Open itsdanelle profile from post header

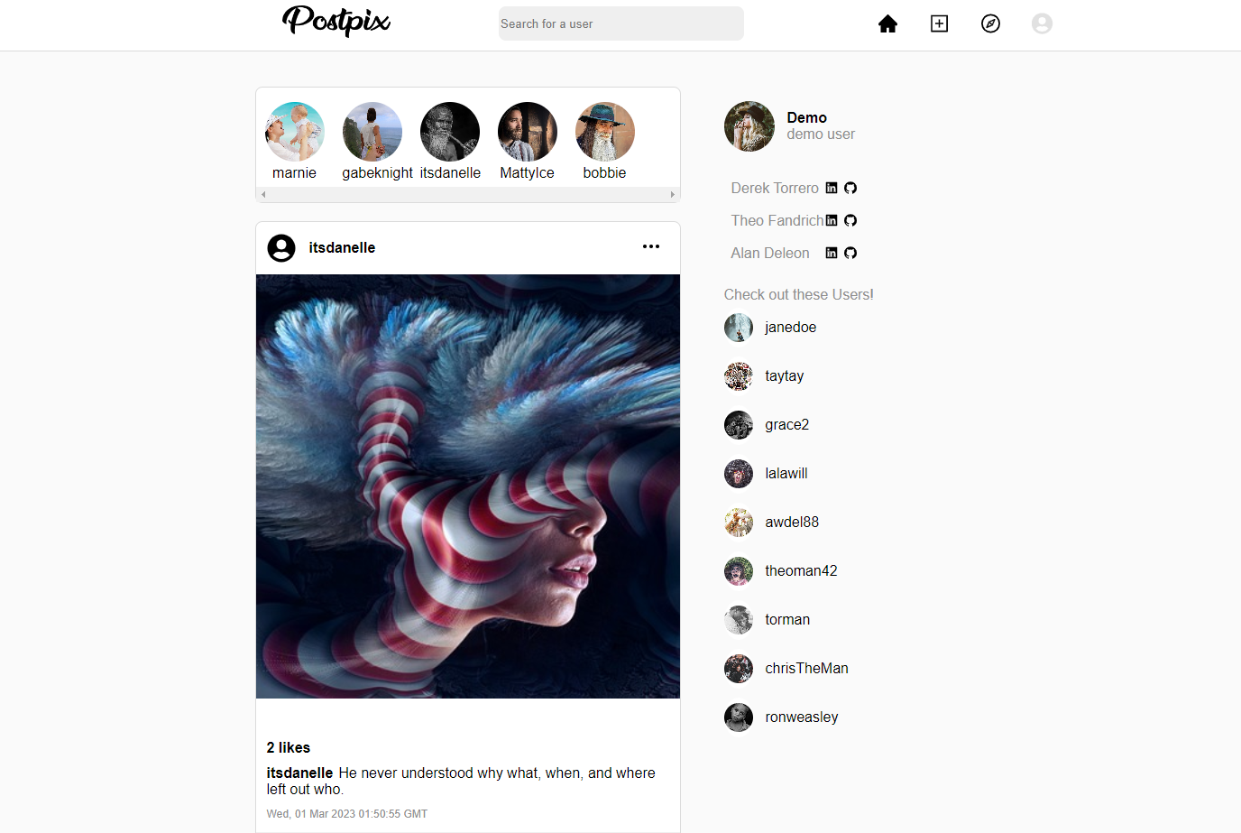pyautogui.click(x=342, y=247)
